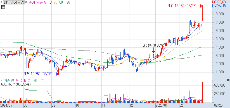Click the 거래량 volume indicator label
The width and height of the screenshot is (230, 108).
click(9, 81)
